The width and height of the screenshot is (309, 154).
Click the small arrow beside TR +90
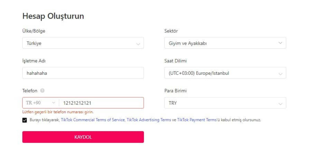tap(54, 103)
